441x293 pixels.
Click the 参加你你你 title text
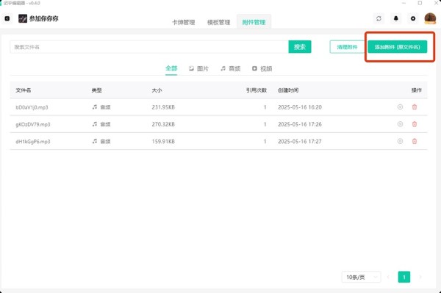(x=44, y=19)
